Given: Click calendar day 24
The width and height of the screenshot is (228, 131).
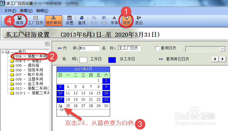Looking at the screenshot, I should (x=60, y=106).
